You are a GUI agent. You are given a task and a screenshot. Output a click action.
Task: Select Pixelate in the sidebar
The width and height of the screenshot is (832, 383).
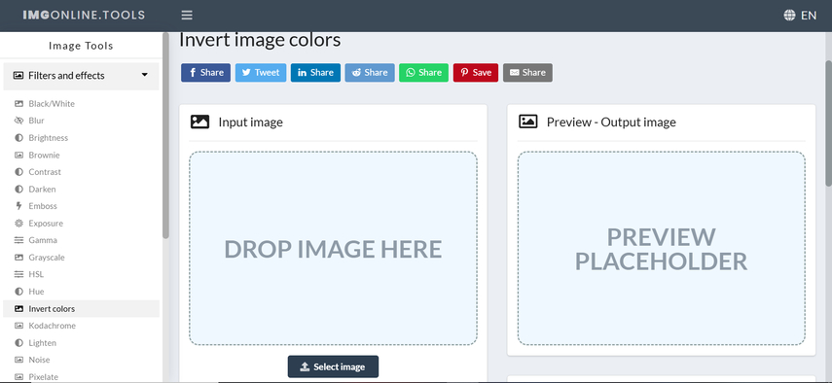(x=44, y=376)
